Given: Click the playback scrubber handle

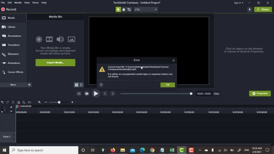Looking at the screenshot, I should (x=191, y=94).
